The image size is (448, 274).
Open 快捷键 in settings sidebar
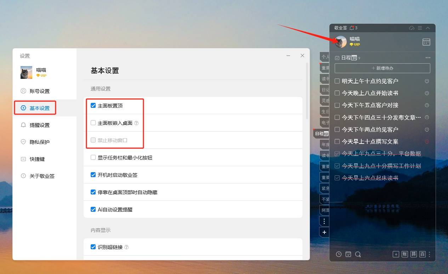(x=45, y=159)
